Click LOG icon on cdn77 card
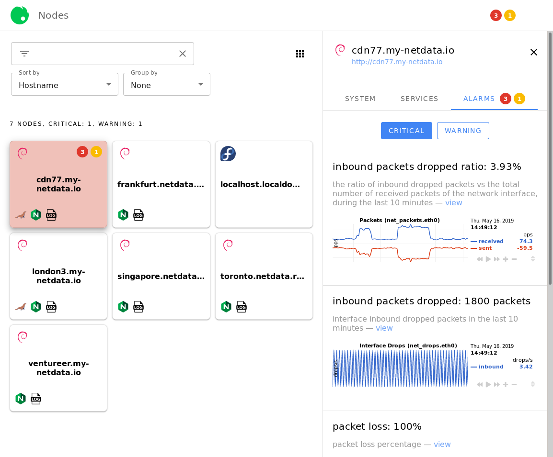Viewport: 553px width, 457px height. click(51, 215)
